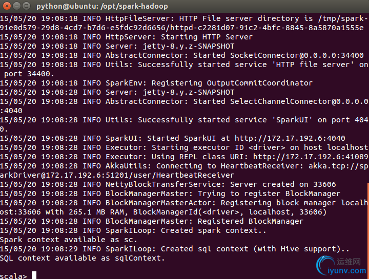This screenshot has height=279, width=369.
Task: Maximize the terminal window
Action: point(26,6)
